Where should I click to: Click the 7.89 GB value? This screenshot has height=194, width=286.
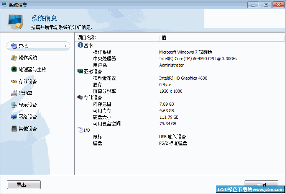pos(166,104)
